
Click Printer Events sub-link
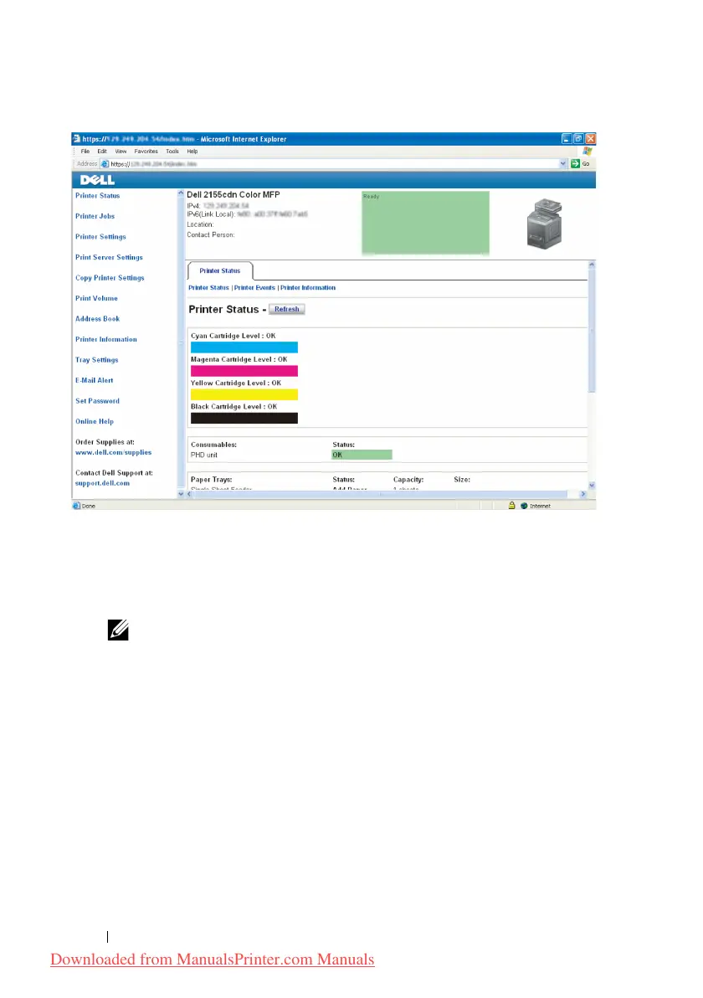pyautogui.click(x=254, y=288)
